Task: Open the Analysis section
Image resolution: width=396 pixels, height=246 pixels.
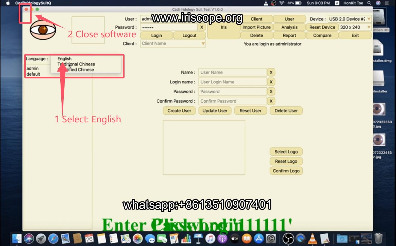Action: tap(289, 27)
